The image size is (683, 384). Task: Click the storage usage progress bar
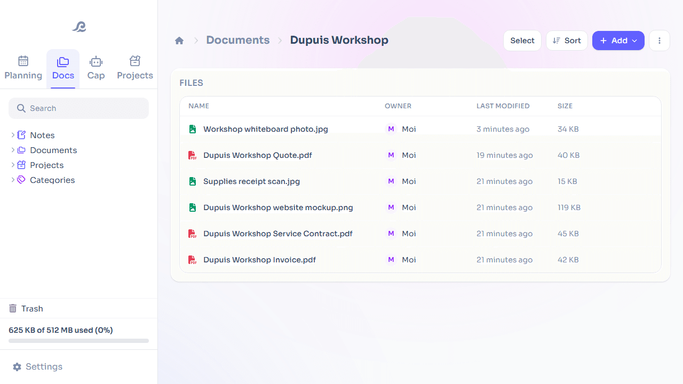(78, 341)
